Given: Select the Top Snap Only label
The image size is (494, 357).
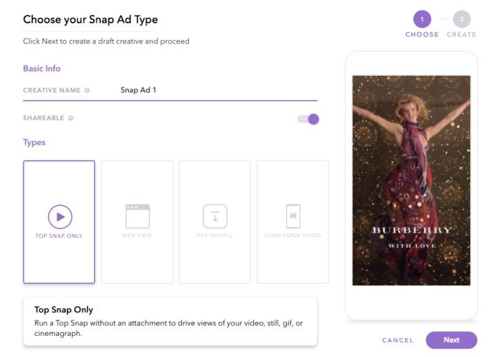Looking at the screenshot, I should coord(59,236).
